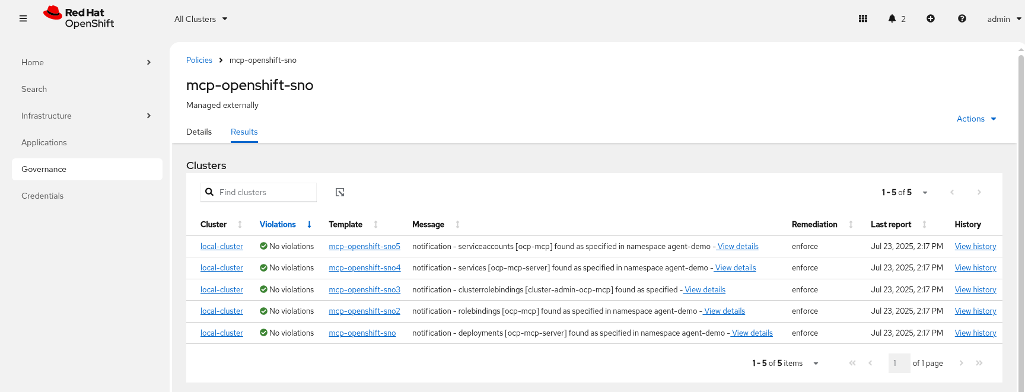Click the plus import icon in the header

click(x=931, y=19)
